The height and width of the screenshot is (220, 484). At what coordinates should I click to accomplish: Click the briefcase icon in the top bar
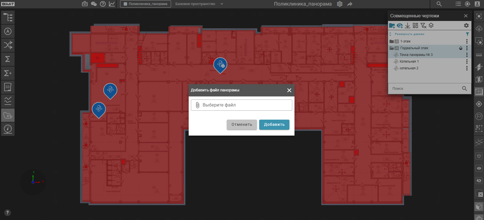[x=85, y=4]
